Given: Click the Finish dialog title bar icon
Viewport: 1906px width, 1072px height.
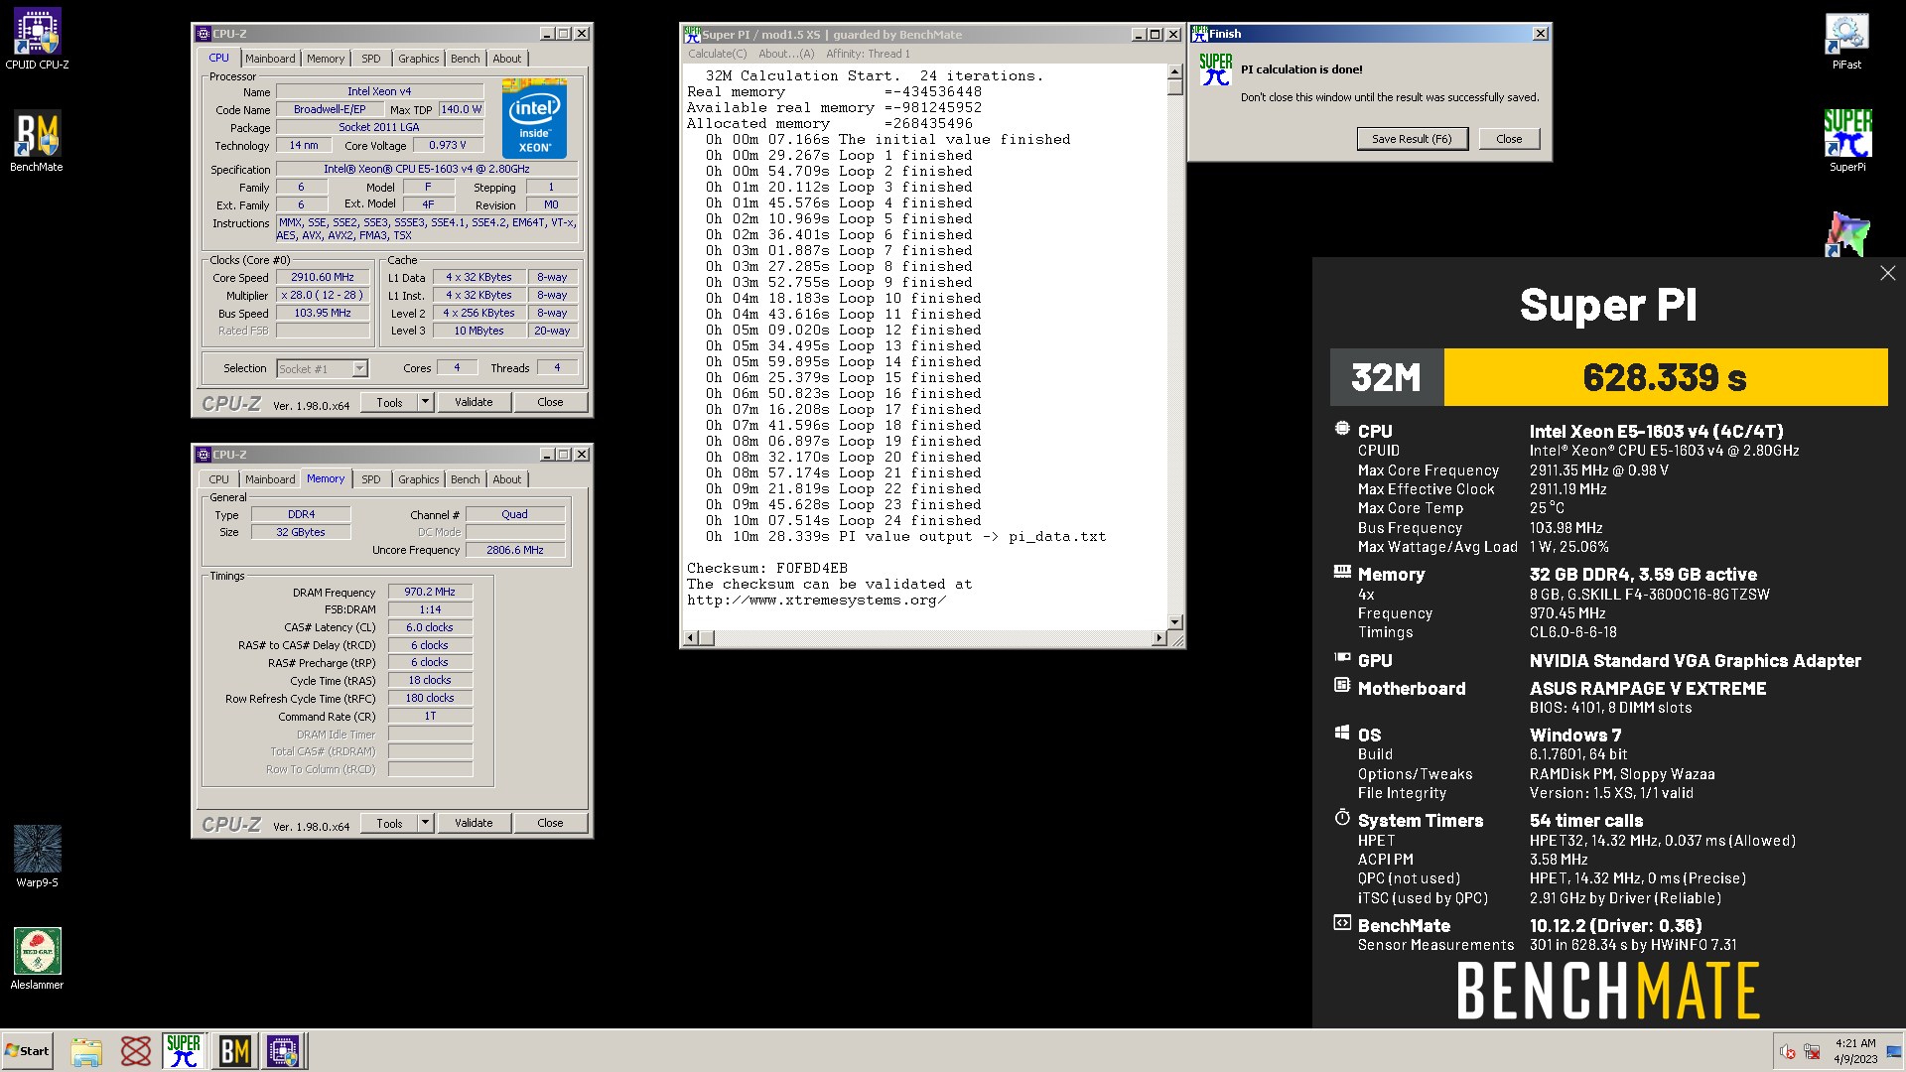Looking at the screenshot, I should point(1199,34).
